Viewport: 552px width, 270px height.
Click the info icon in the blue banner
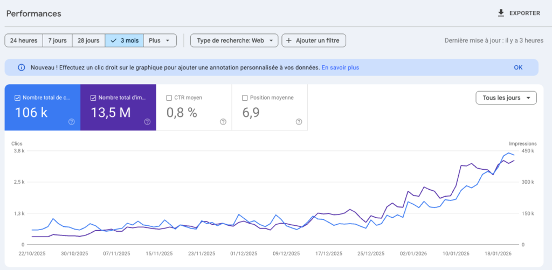pos(21,67)
